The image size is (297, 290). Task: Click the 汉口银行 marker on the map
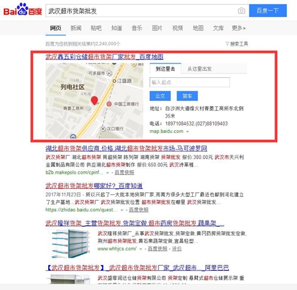[x=103, y=128]
